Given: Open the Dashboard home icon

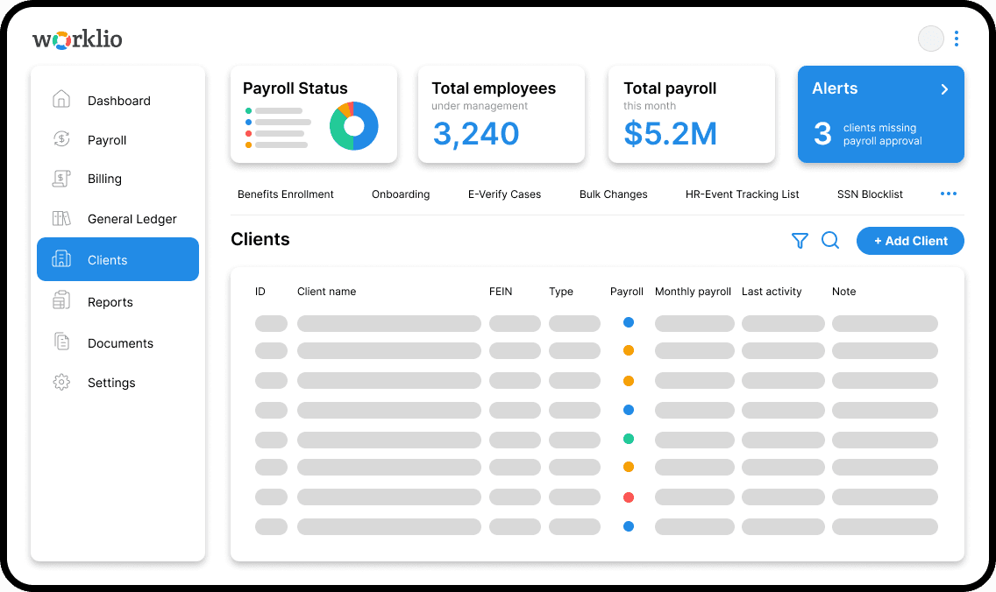Looking at the screenshot, I should [61, 100].
